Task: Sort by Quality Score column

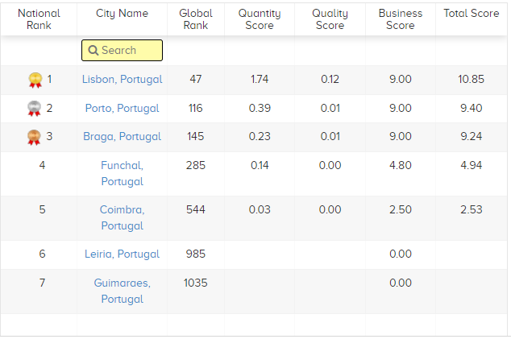Action: tap(330, 19)
